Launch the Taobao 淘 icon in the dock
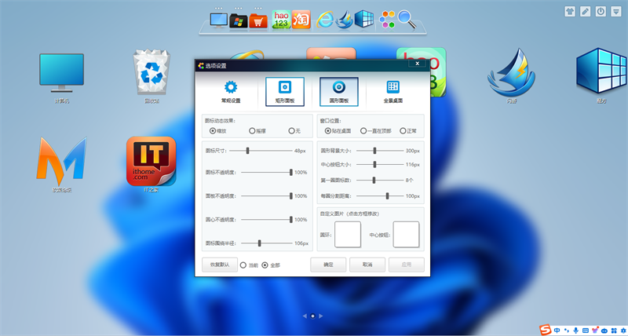The height and width of the screenshot is (336, 628). pos(301,19)
